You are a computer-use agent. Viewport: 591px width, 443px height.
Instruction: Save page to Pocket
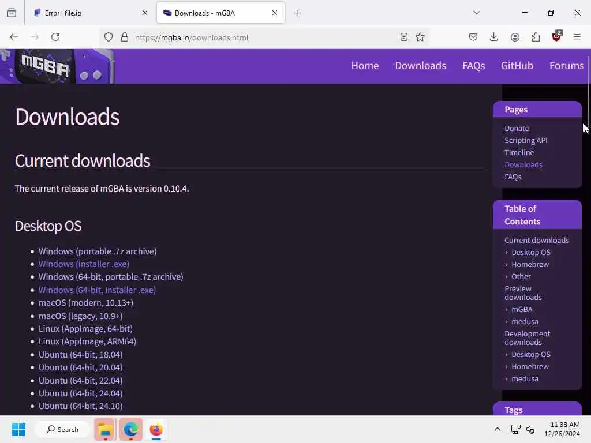click(x=473, y=37)
